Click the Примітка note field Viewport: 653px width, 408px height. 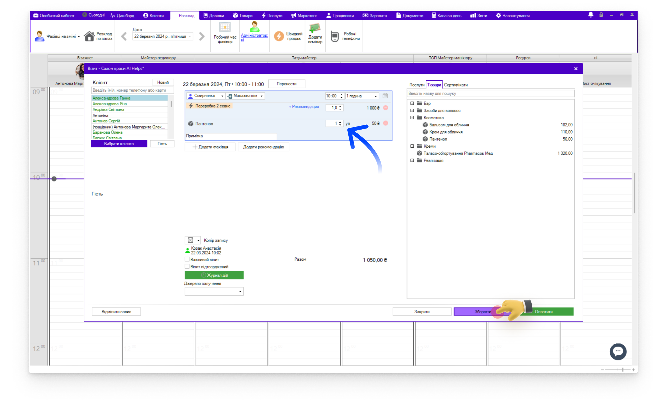pyautogui.click(x=231, y=136)
